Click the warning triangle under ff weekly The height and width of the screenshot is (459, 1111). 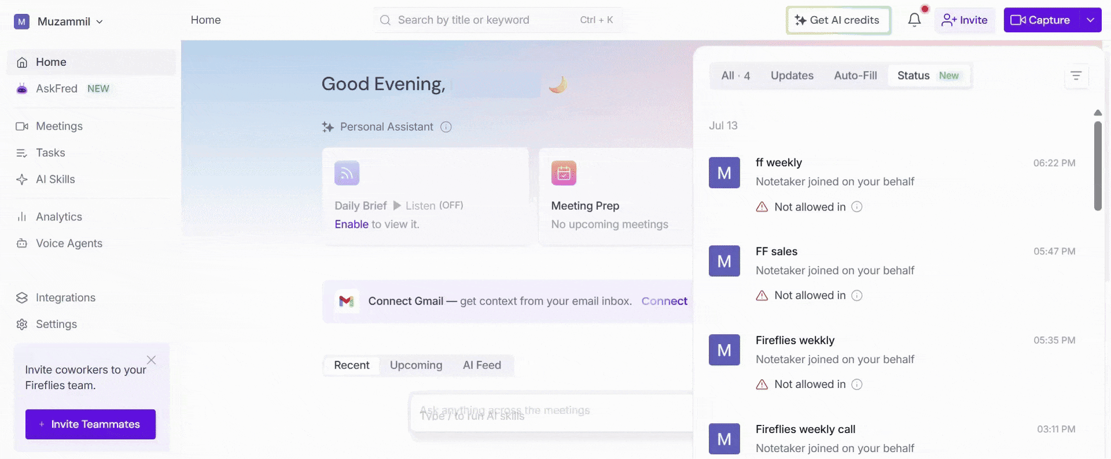pyautogui.click(x=762, y=207)
